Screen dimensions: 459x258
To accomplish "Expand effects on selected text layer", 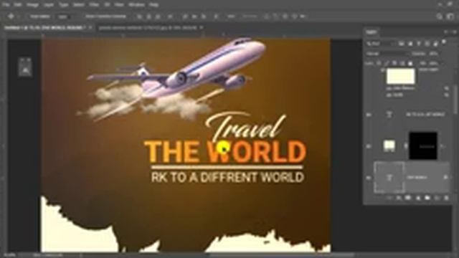I will (446, 177).
